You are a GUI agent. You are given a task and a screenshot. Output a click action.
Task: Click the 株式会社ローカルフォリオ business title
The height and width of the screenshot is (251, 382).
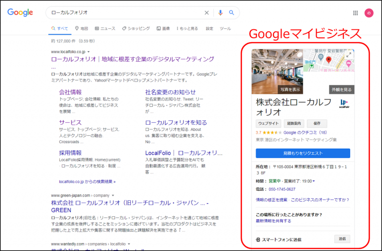293,107
